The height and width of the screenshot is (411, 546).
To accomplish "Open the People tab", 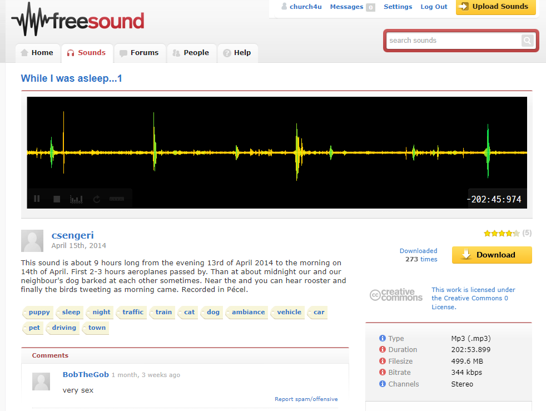I will point(191,53).
